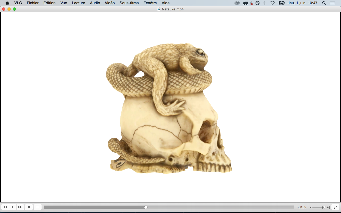Toggle the remaining time display -00:35
This screenshot has height=213, width=341.
click(302, 207)
